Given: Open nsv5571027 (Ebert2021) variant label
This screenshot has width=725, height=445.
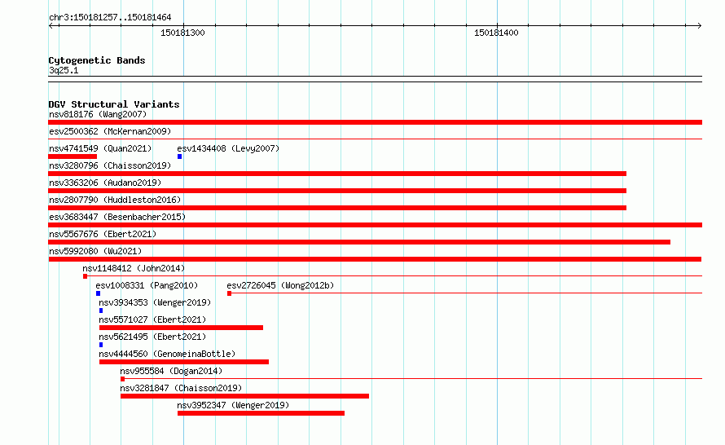Looking at the screenshot, I should tap(152, 319).
